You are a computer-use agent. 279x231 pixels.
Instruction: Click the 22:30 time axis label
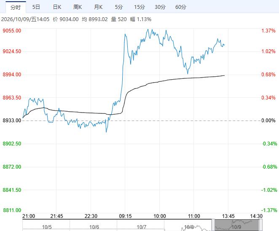(91, 216)
